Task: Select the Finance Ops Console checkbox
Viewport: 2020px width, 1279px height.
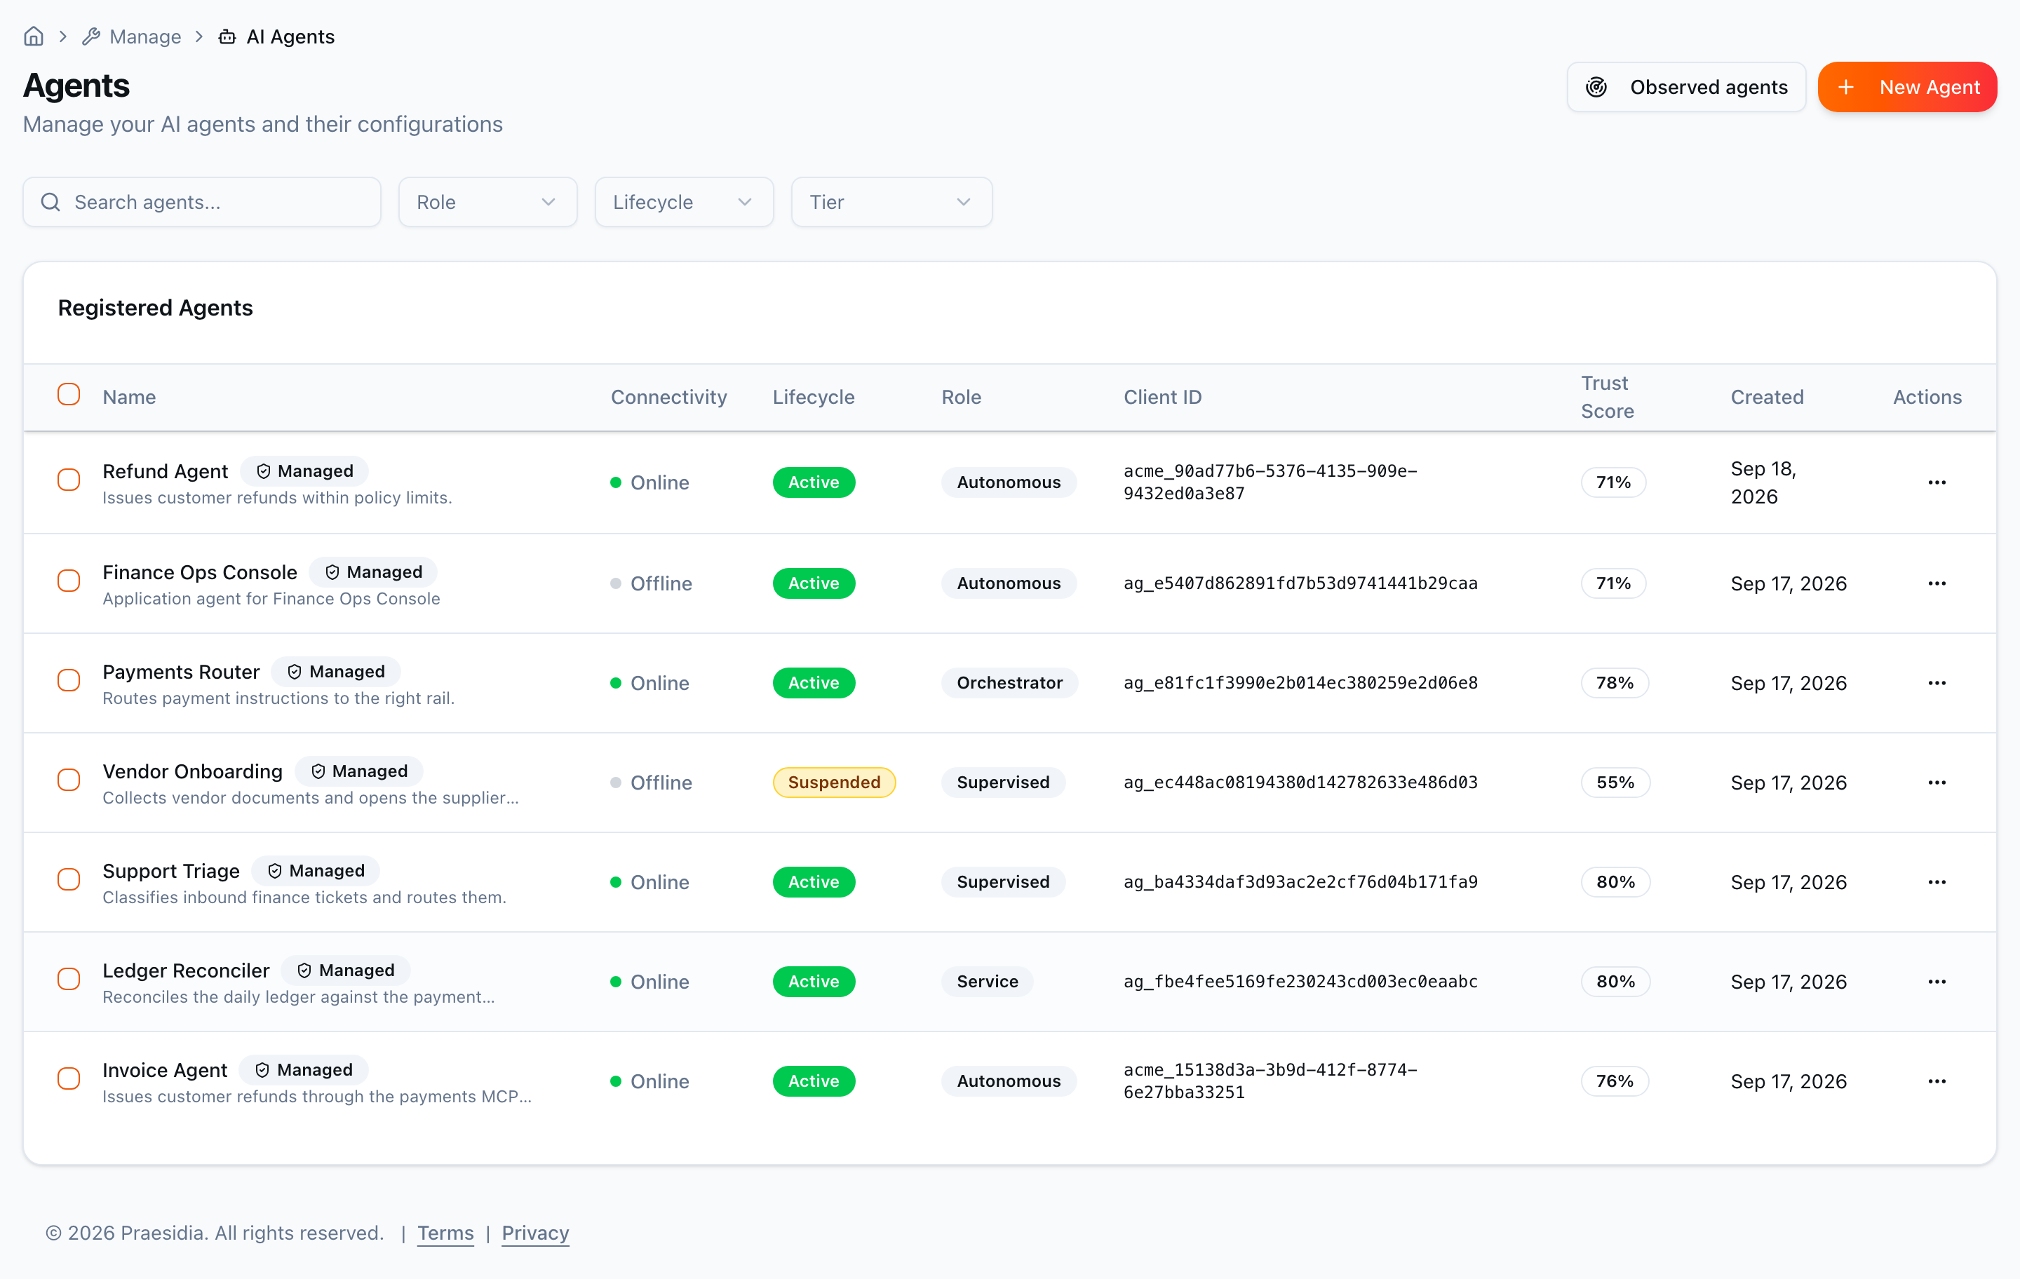Action: pyautogui.click(x=69, y=581)
